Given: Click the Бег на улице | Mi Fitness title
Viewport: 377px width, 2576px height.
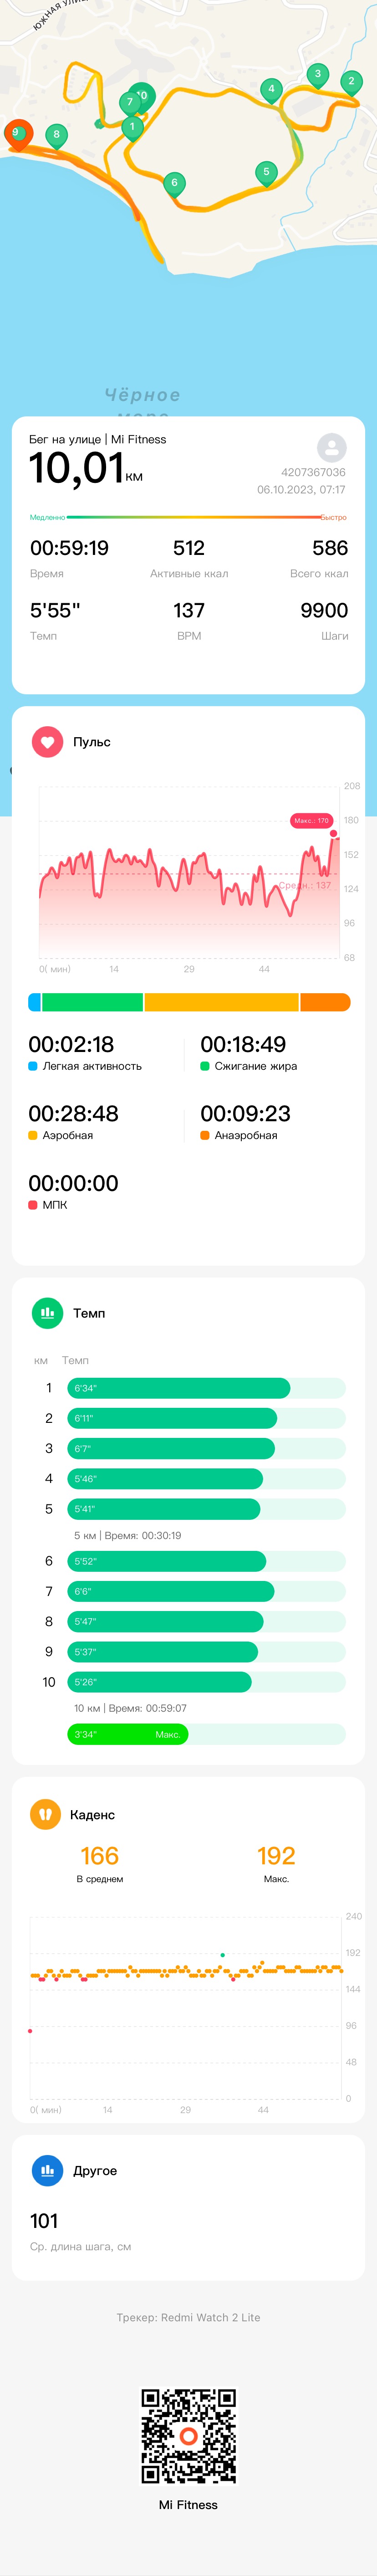Looking at the screenshot, I should coord(98,439).
